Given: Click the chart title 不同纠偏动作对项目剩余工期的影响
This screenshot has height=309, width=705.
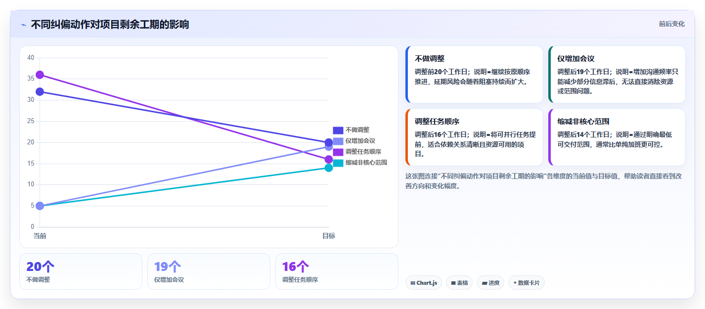Looking at the screenshot, I should pyautogui.click(x=110, y=24).
